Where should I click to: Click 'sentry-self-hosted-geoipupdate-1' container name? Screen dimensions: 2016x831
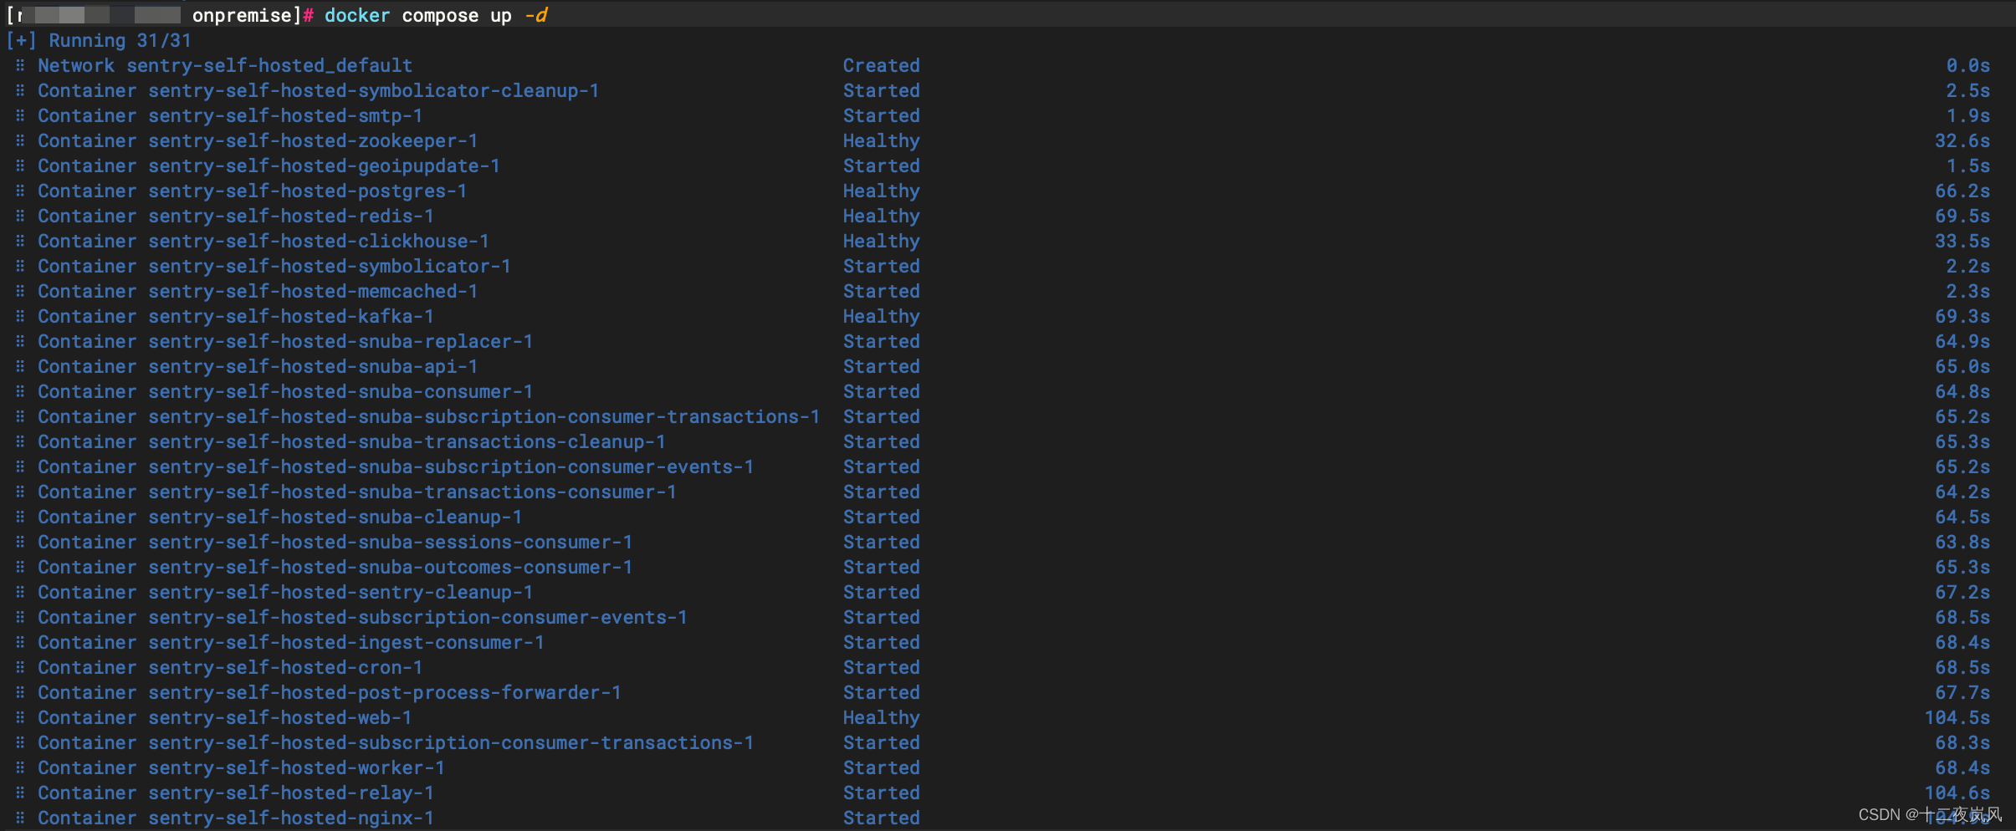(325, 166)
